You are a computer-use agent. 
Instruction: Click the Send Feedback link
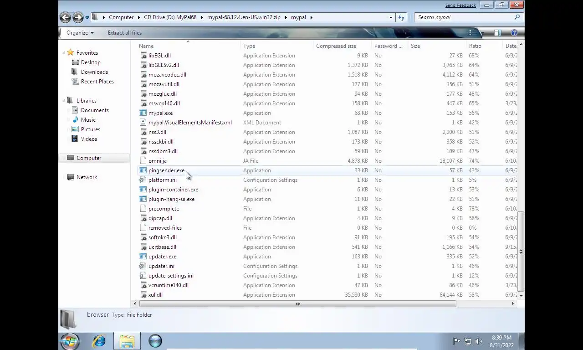click(460, 5)
